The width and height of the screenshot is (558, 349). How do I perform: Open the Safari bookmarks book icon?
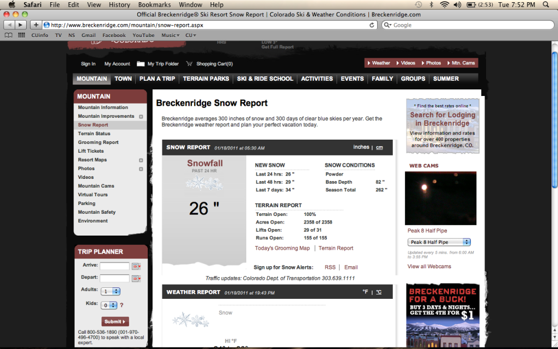coord(8,35)
